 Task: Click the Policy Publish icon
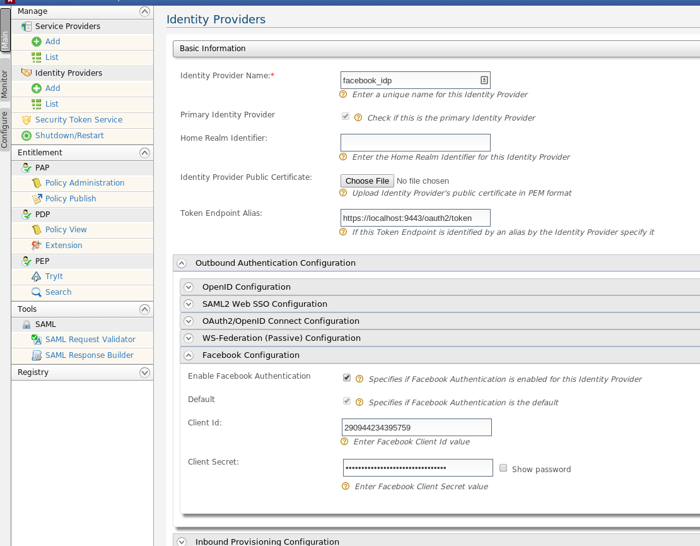[37, 198]
